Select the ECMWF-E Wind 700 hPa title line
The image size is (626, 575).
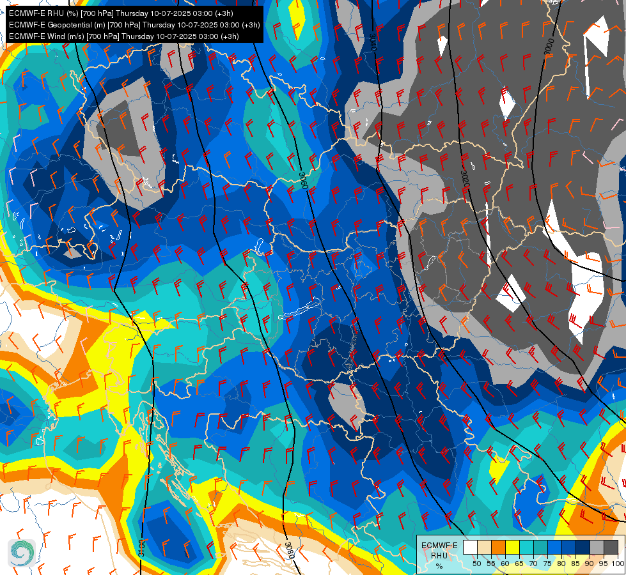[x=124, y=36]
